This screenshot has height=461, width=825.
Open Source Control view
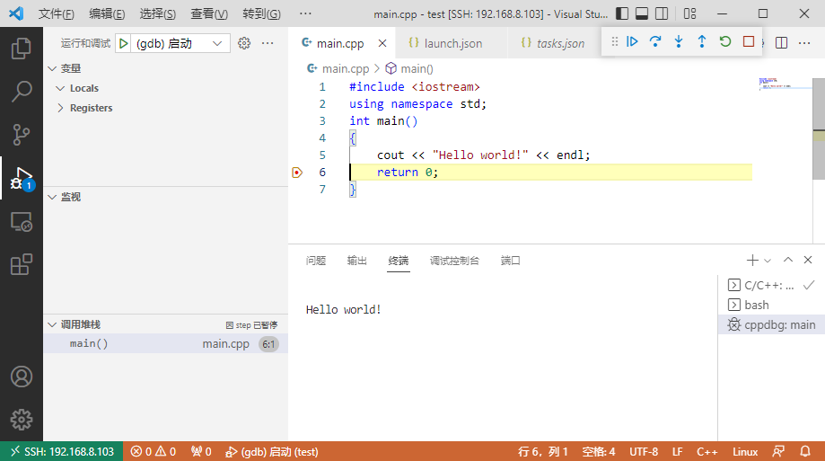pos(21,135)
